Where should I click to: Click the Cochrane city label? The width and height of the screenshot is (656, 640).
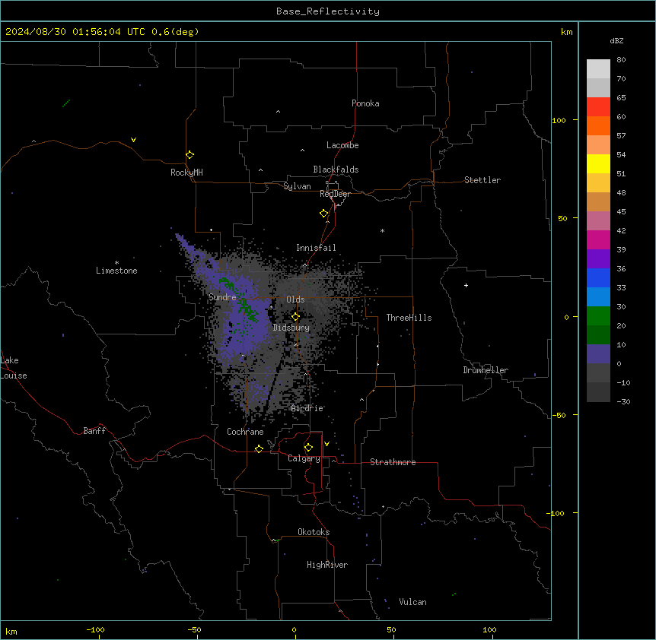coord(245,432)
